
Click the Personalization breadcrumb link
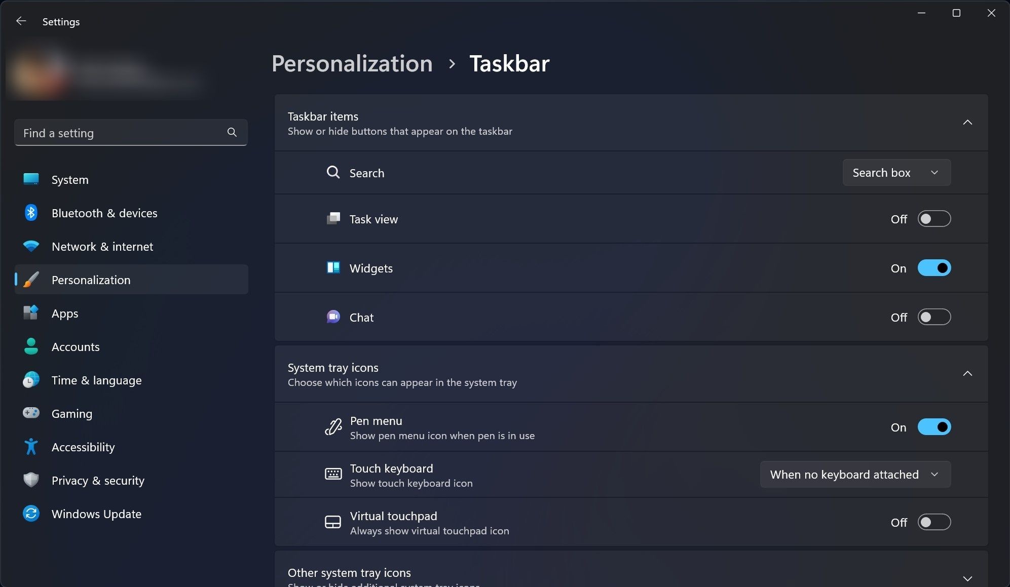tap(352, 64)
